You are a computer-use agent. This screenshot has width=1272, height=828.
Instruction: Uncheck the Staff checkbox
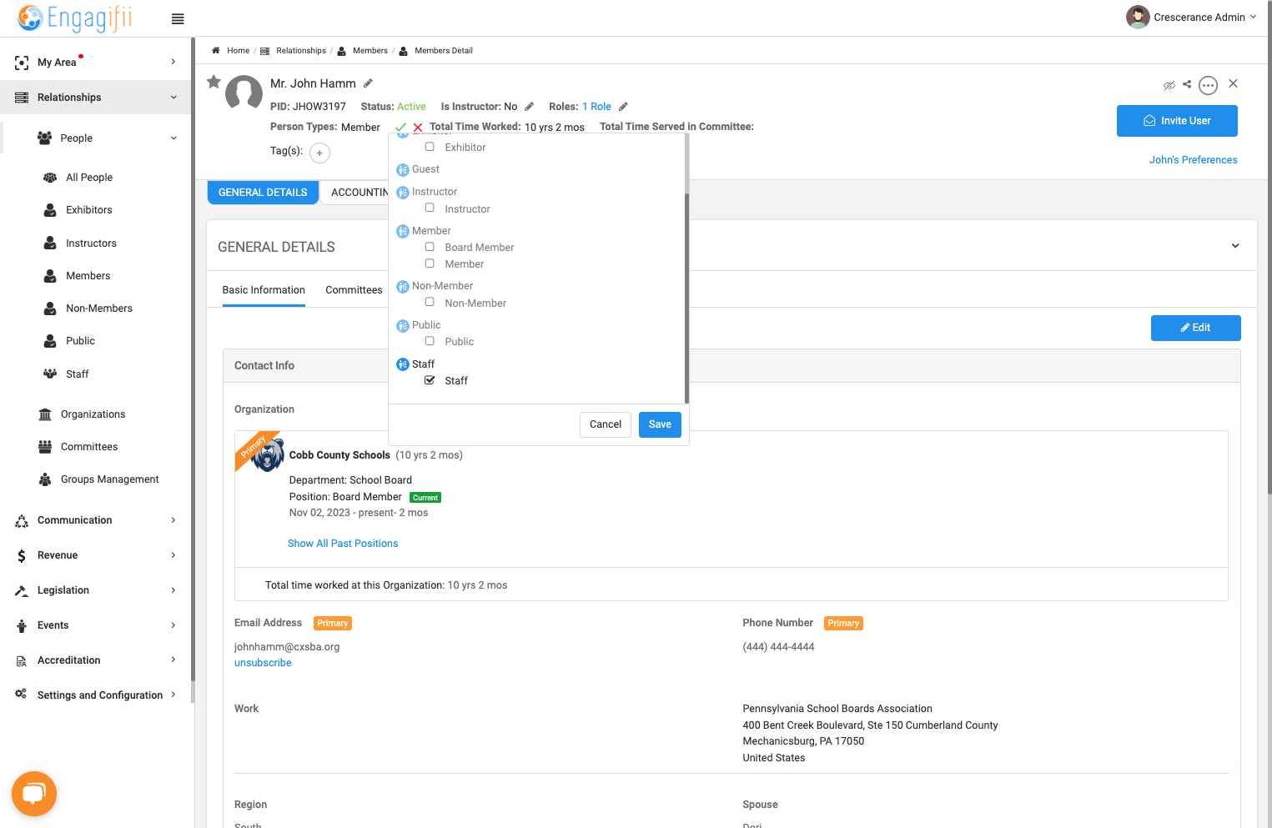tap(430, 380)
